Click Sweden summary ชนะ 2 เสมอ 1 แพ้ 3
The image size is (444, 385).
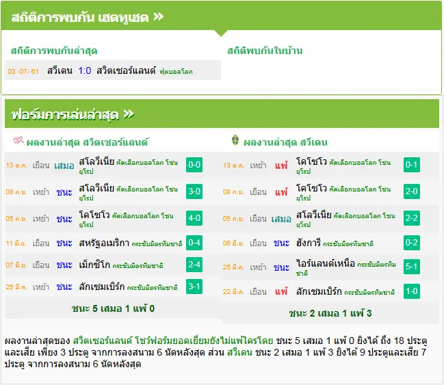330,313
